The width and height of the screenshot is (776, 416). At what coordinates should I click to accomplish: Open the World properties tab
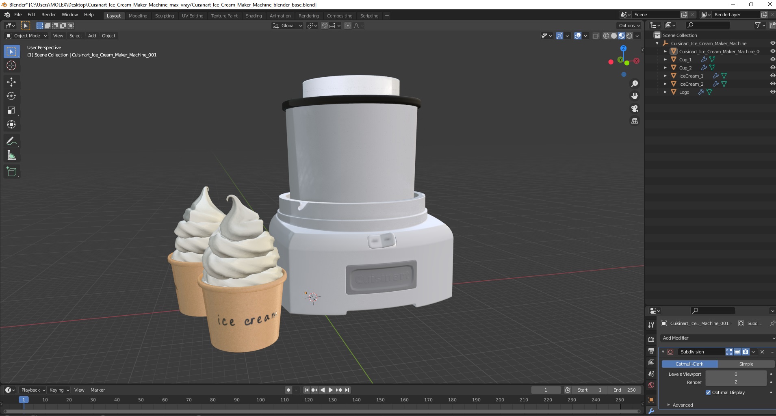651,385
